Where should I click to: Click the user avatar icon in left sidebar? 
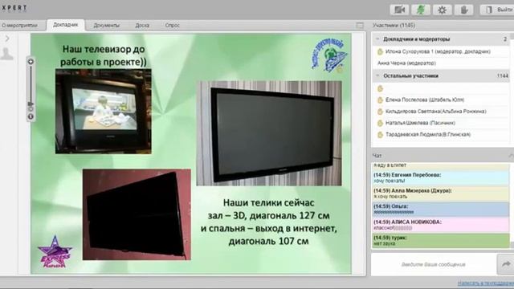(6, 54)
